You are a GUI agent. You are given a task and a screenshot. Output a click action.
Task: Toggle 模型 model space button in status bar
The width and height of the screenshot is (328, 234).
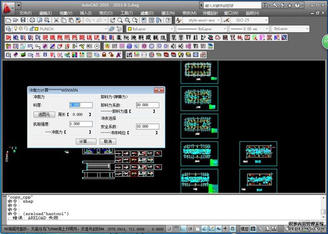(x=244, y=229)
